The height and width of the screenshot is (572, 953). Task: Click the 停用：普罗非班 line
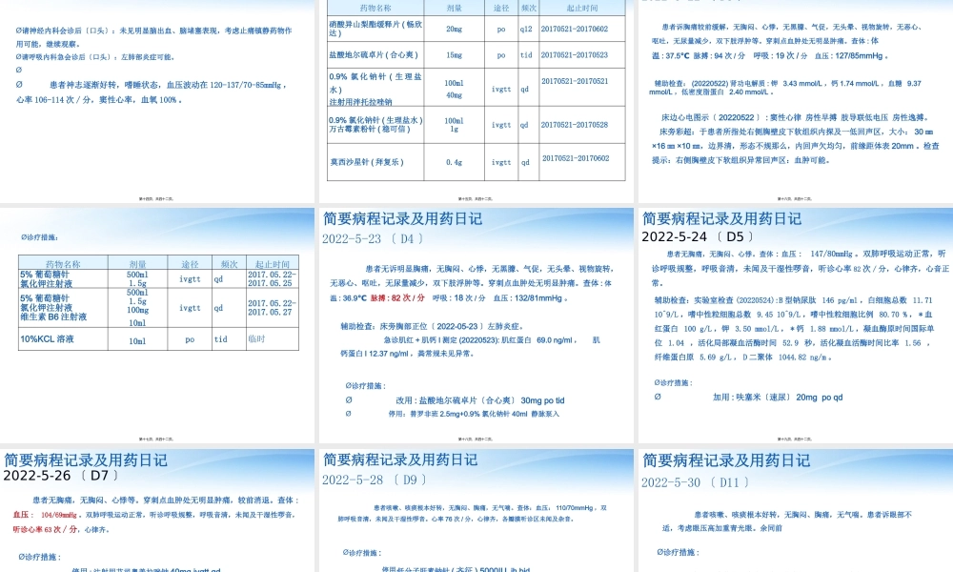[474, 414]
